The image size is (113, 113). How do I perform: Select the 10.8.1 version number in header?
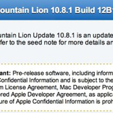62,10
